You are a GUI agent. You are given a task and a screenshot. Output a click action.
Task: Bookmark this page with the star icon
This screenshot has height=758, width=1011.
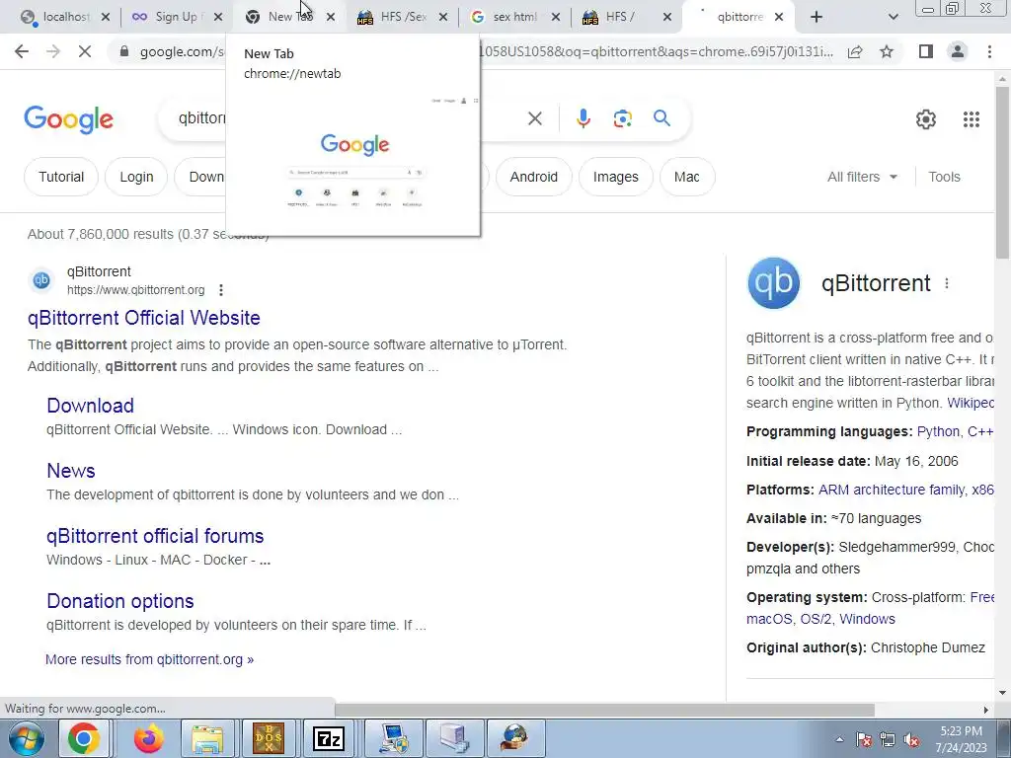coord(887,51)
